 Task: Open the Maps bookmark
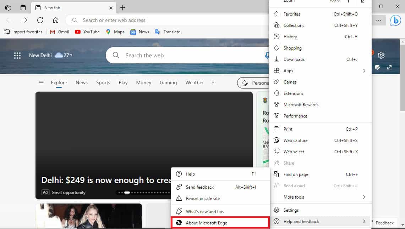pos(115,32)
